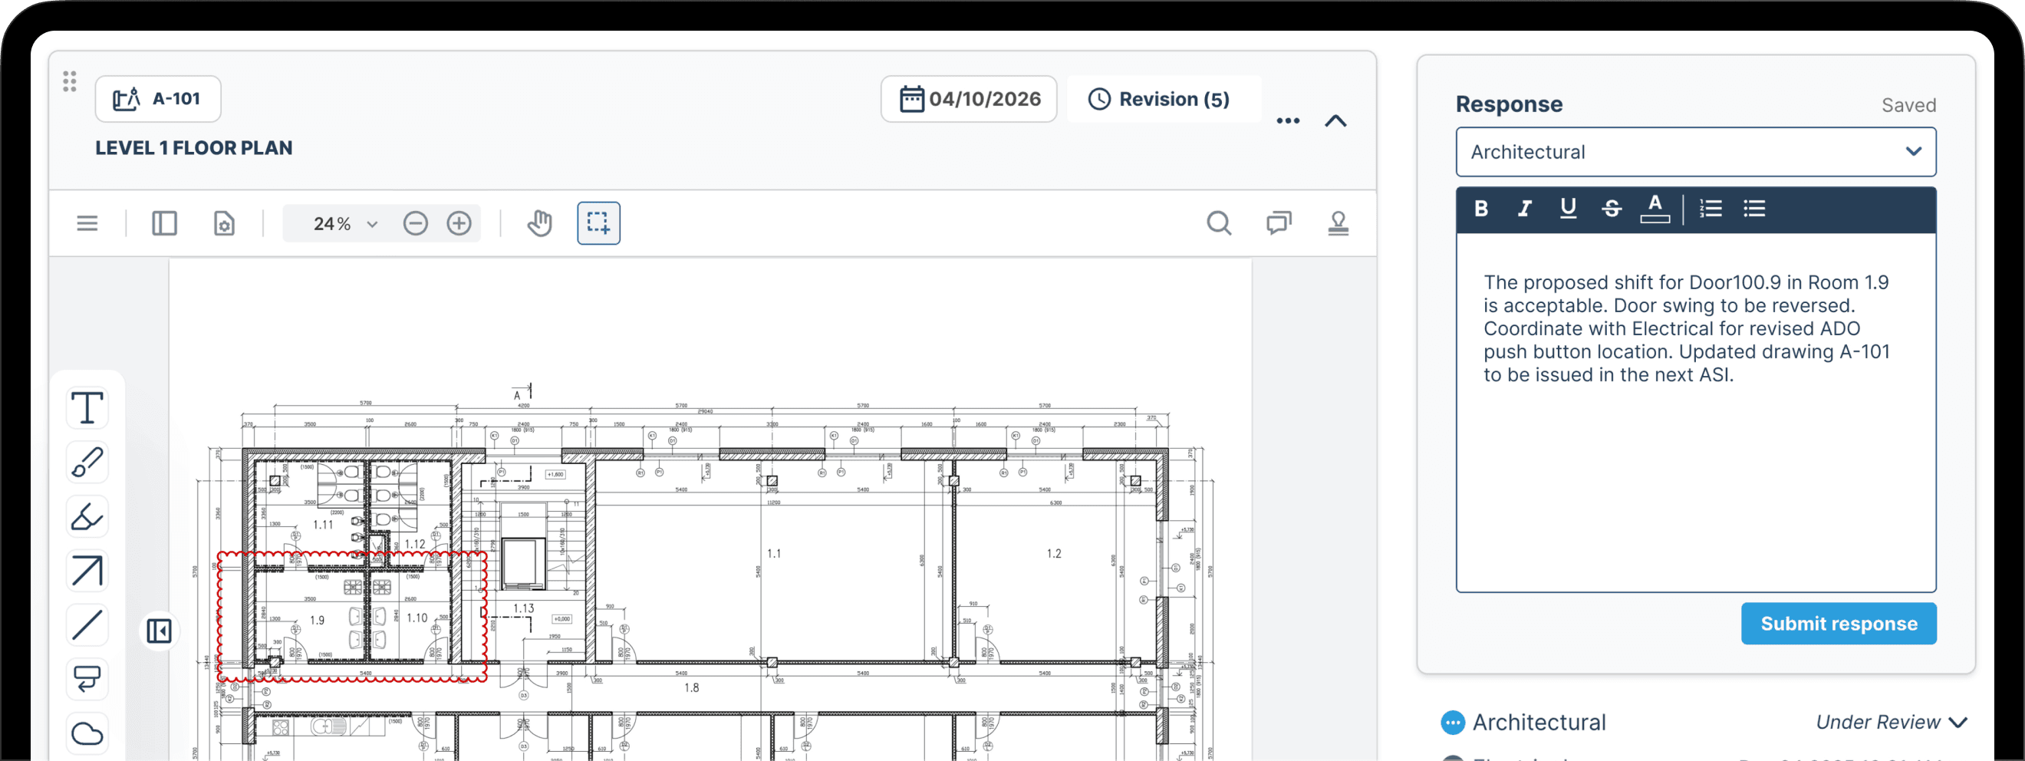
Task: Click room label 1.1 on the plan
Action: click(774, 553)
